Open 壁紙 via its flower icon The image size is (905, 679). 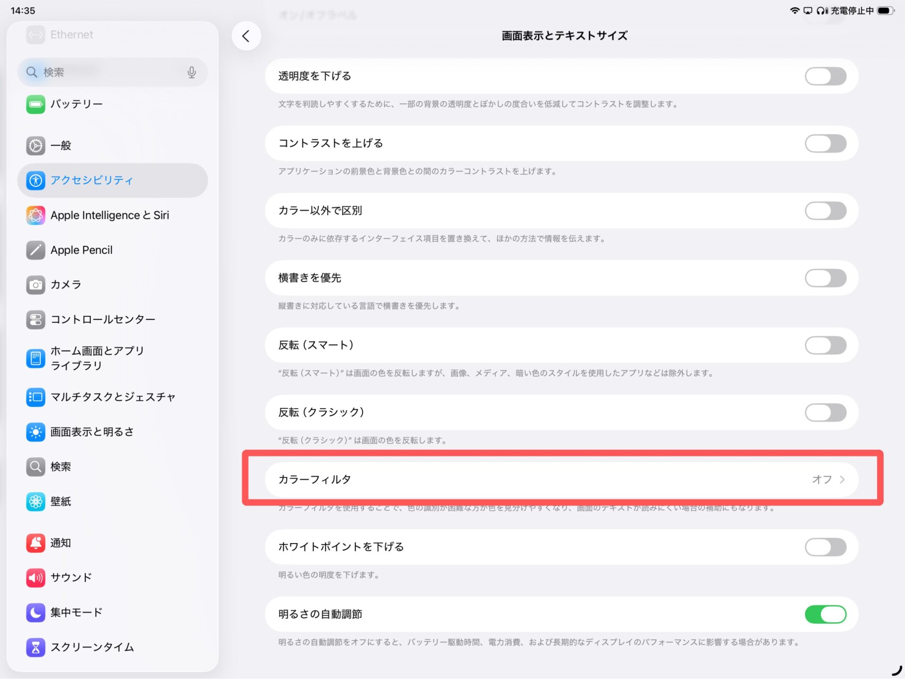[35, 502]
